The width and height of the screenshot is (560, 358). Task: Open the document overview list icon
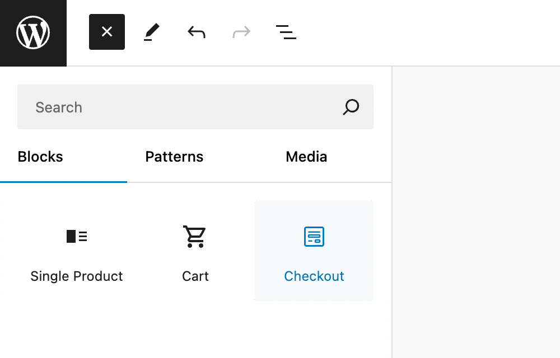coord(286,32)
